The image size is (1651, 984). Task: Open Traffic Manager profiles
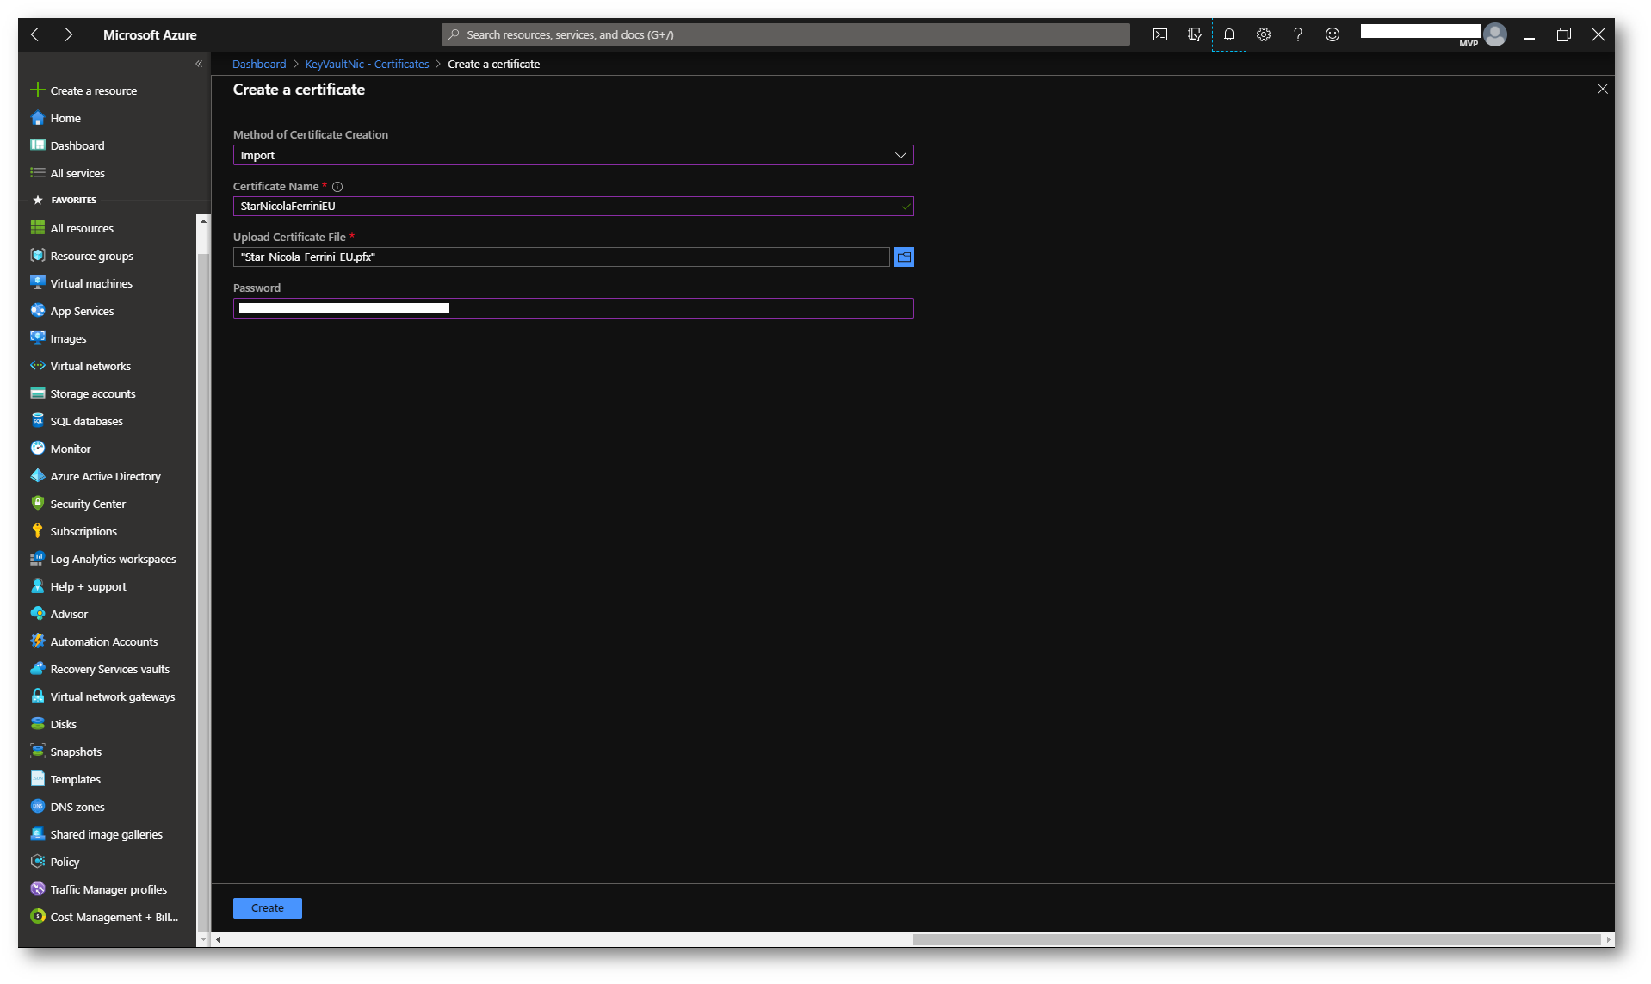(99, 889)
